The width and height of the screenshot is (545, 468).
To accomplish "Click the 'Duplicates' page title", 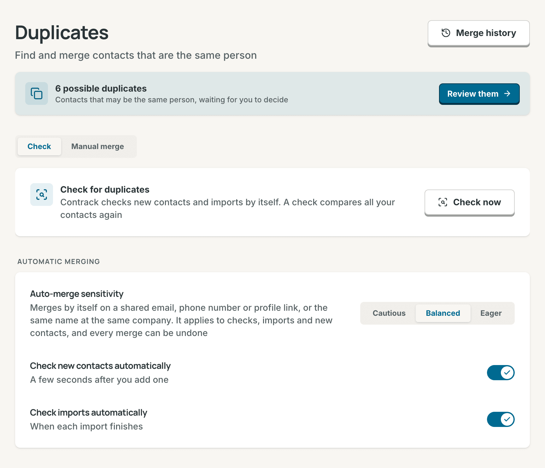I will point(62,33).
